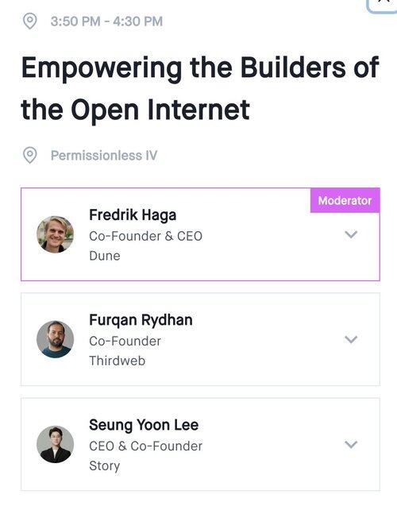Open Furqan Rydhan's profile photo
The height and width of the screenshot is (510, 397).
(x=56, y=339)
